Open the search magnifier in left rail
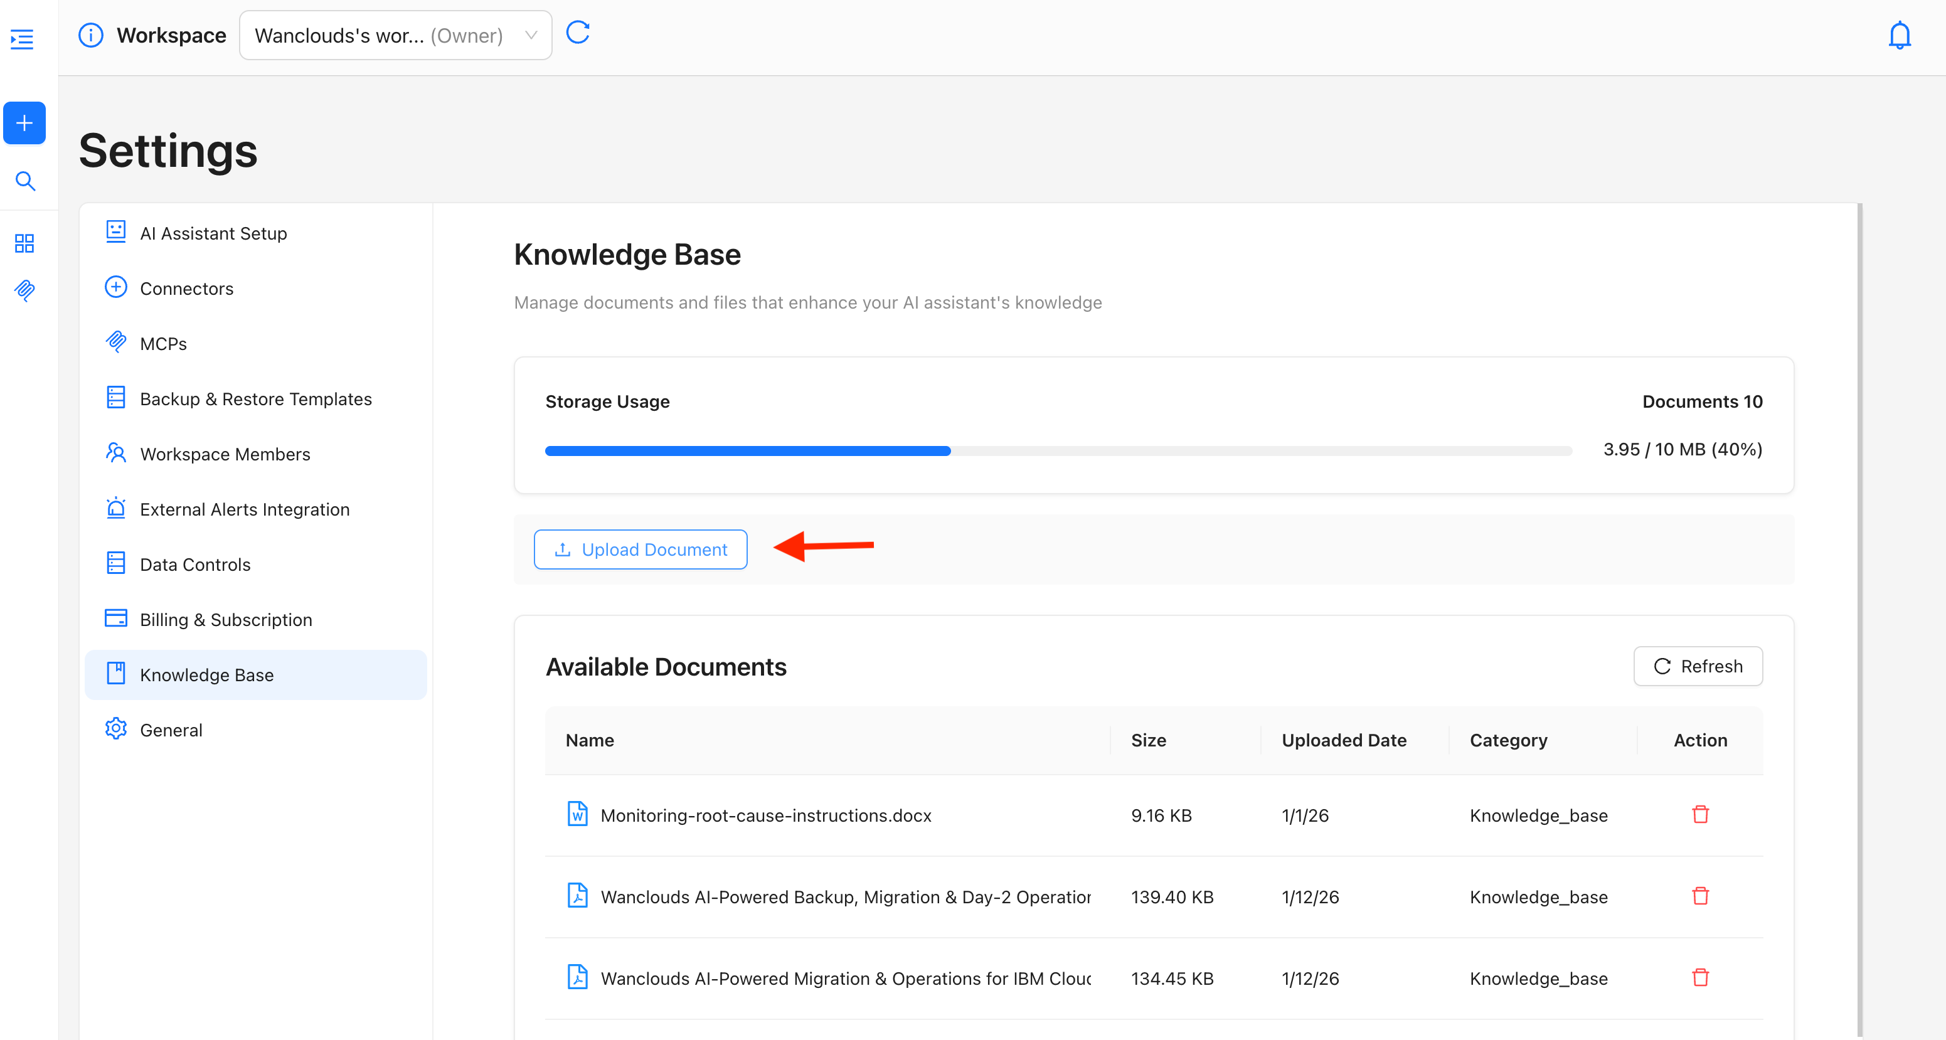This screenshot has height=1040, width=1946. 25,181
